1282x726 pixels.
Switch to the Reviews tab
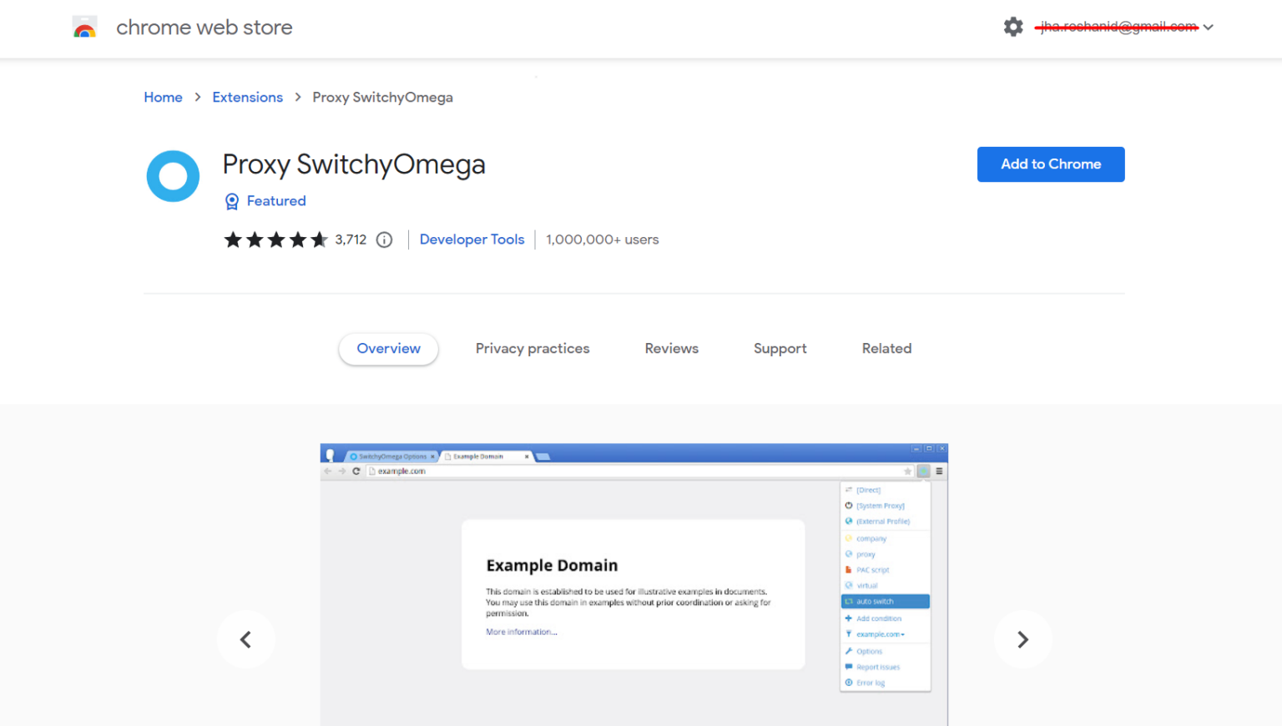(x=671, y=348)
